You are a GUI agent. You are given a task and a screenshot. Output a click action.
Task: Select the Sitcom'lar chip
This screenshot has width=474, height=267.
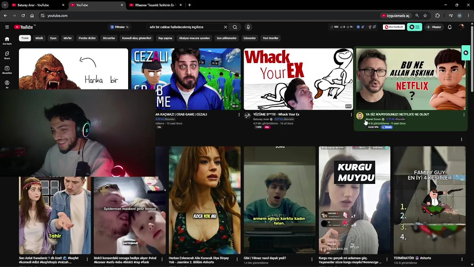pos(109,38)
